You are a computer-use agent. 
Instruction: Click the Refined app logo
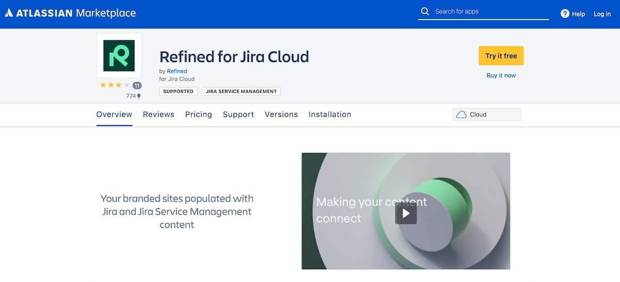119,56
